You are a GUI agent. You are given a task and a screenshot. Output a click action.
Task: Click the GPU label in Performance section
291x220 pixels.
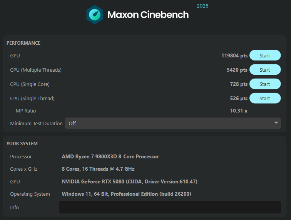click(x=15, y=56)
